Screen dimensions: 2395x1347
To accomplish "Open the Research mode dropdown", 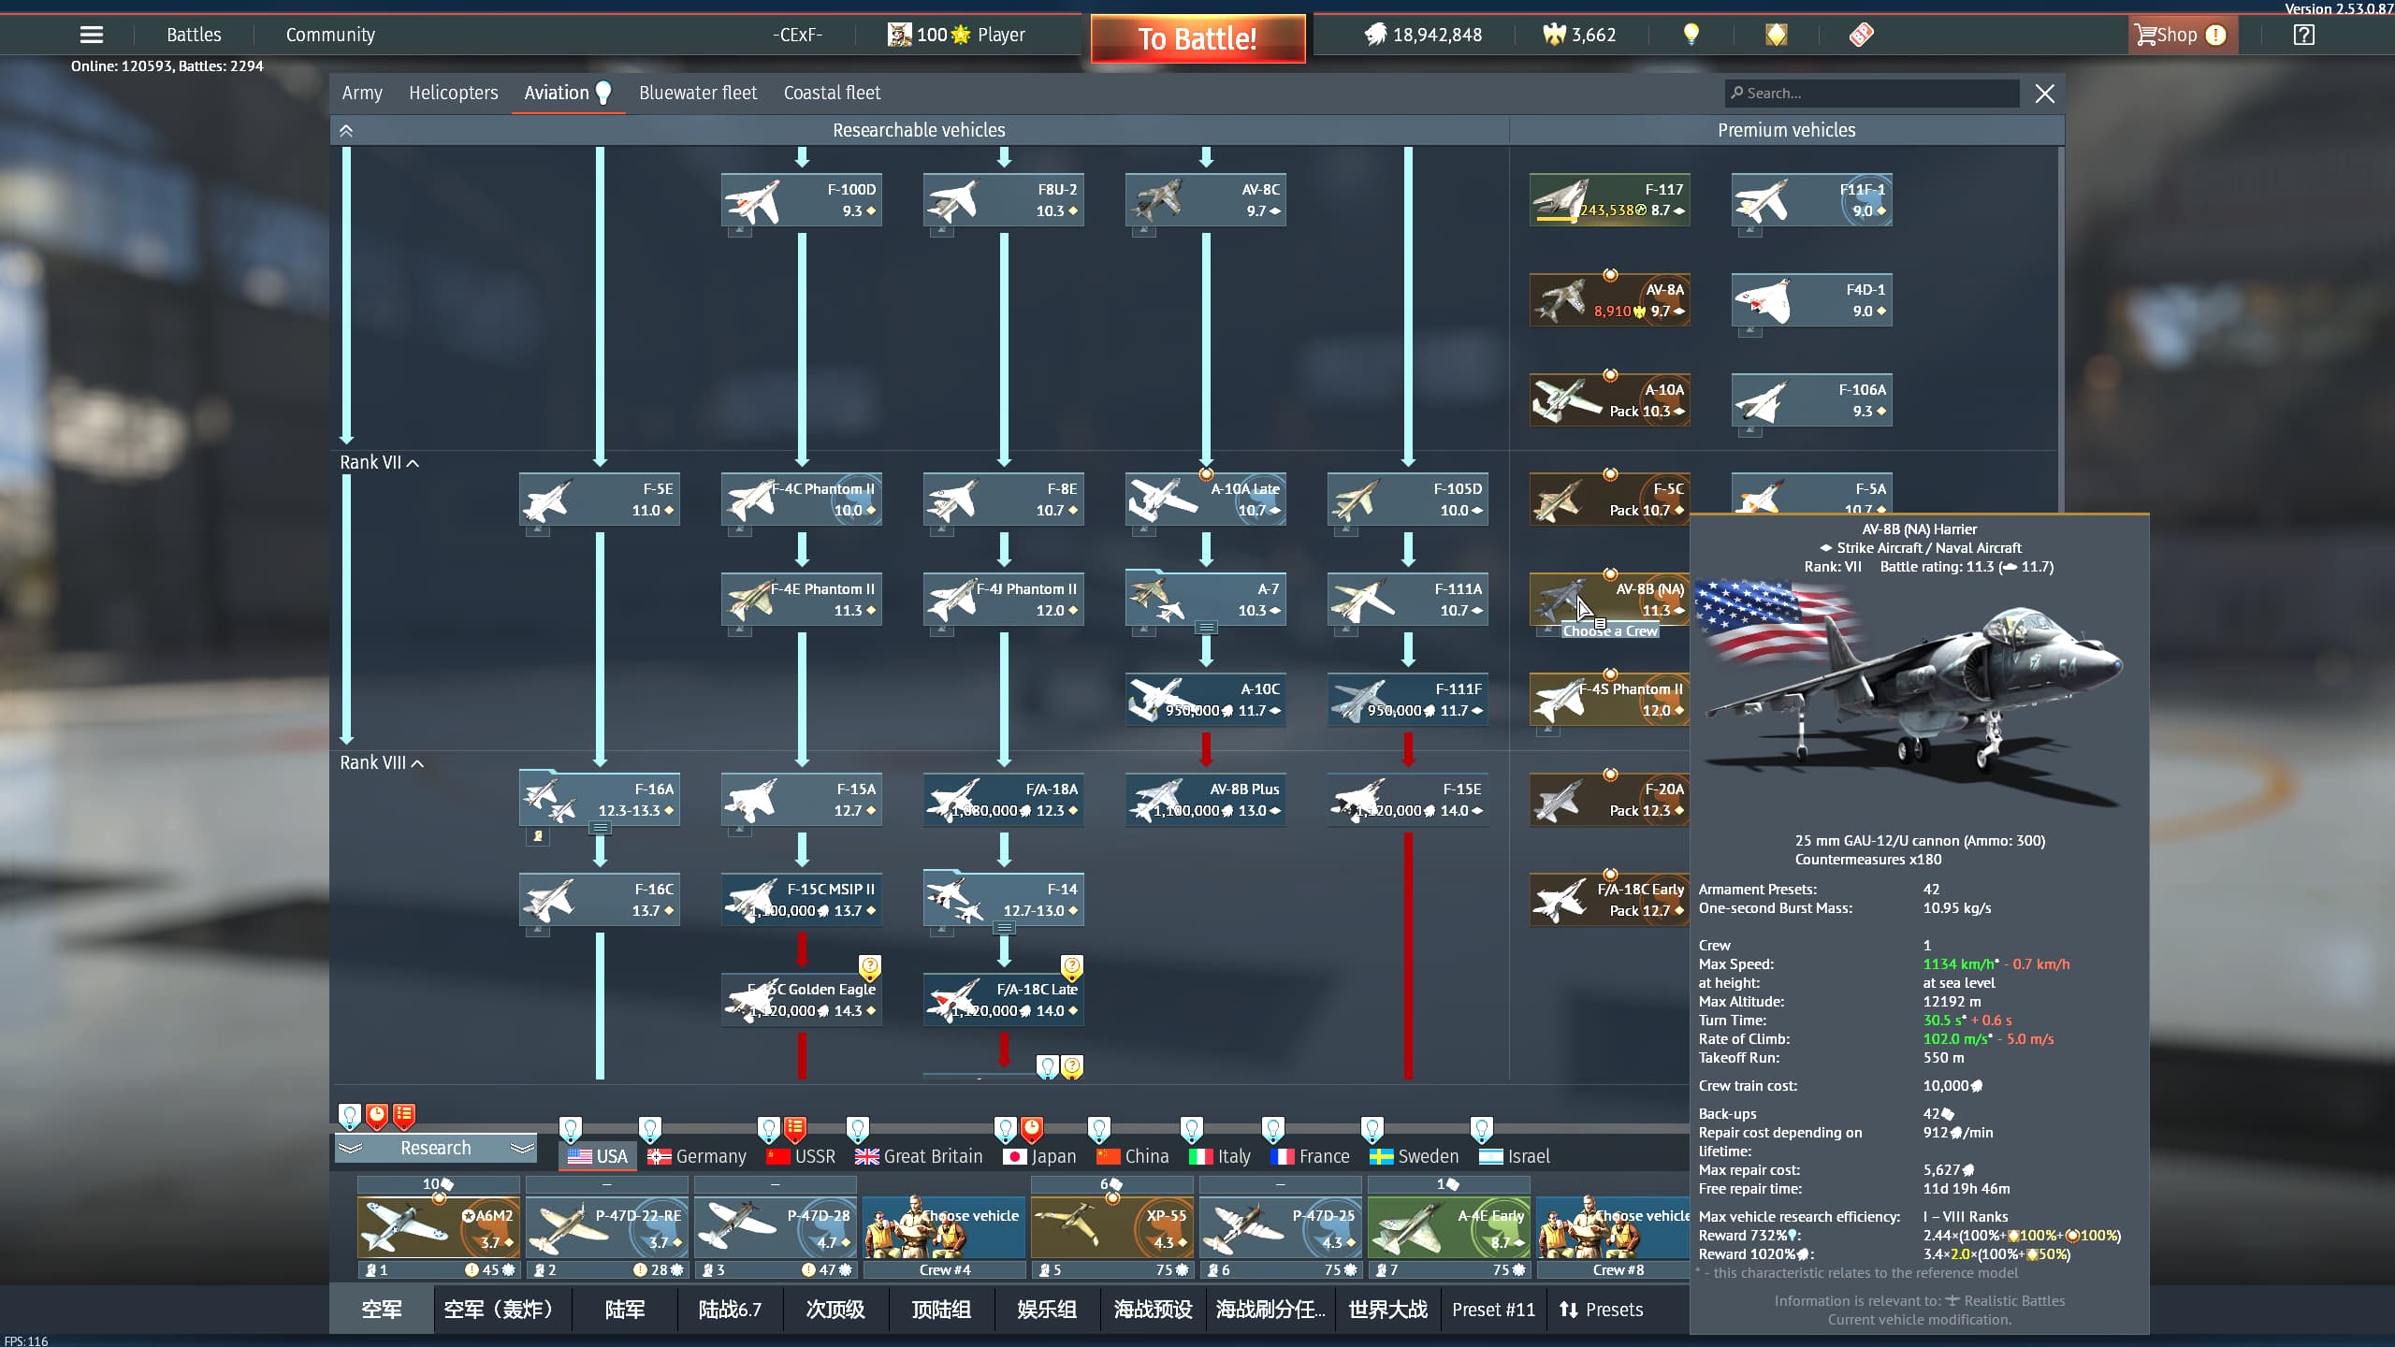I will tap(435, 1148).
